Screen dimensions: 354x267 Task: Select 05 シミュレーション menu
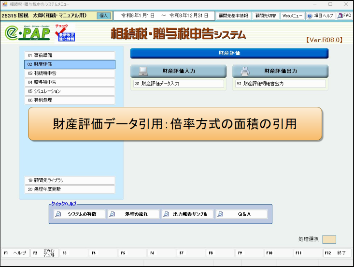[x=70, y=91]
